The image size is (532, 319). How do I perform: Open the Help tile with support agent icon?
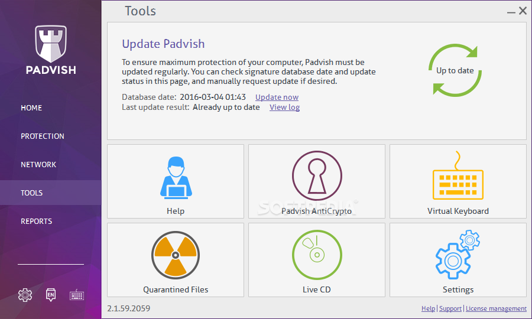click(x=176, y=181)
